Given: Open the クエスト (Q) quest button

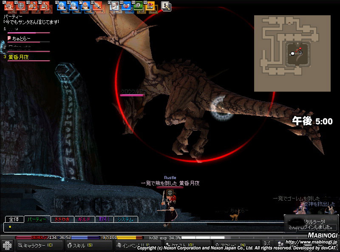Looking at the screenshot, I should (x=187, y=245).
